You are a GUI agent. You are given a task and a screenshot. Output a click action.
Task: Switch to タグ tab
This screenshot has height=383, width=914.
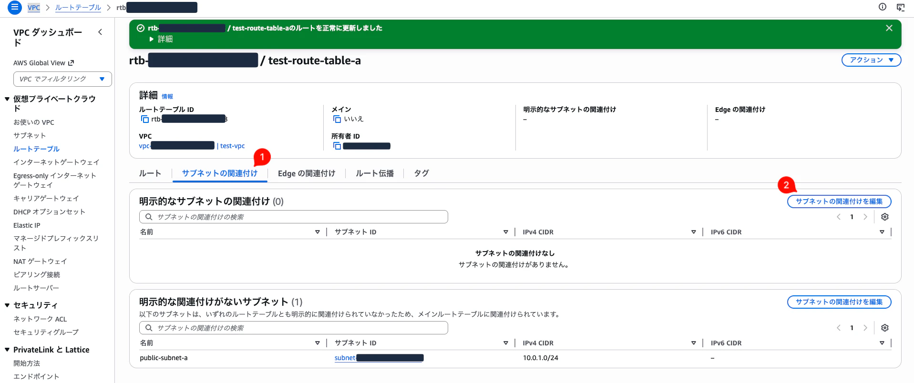(x=421, y=173)
